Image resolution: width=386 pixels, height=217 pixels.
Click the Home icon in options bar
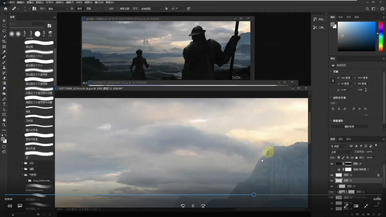pos(5,8)
